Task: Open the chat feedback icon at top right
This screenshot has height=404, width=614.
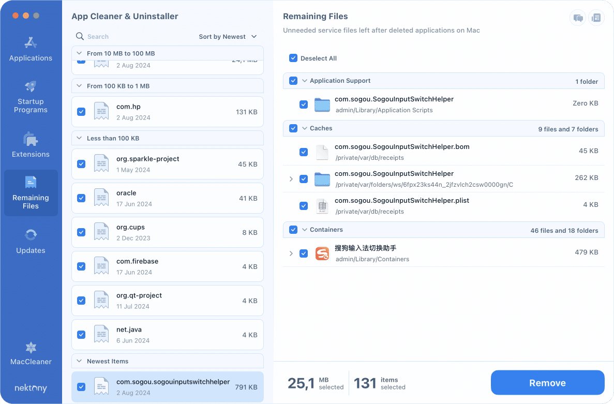Action: pos(577,18)
